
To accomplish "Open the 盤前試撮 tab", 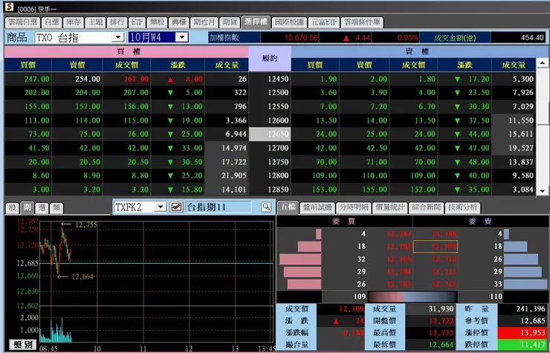I will click(317, 207).
